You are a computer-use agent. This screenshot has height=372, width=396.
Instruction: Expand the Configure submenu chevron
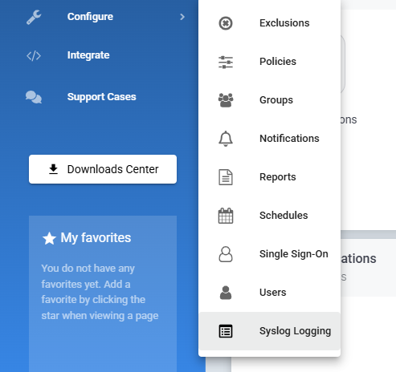tap(182, 17)
